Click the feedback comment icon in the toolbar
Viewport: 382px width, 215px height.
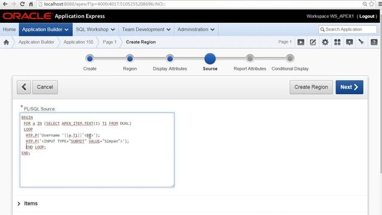click(349, 42)
